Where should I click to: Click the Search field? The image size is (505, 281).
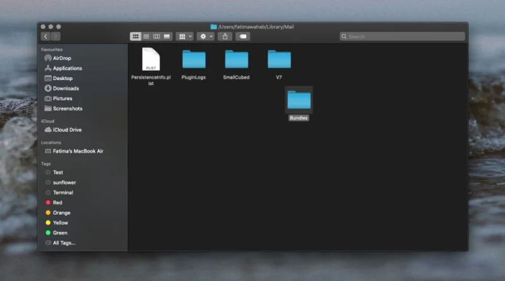pos(402,37)
